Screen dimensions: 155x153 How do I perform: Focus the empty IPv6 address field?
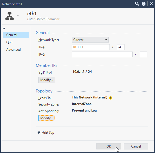pos(102,55)
